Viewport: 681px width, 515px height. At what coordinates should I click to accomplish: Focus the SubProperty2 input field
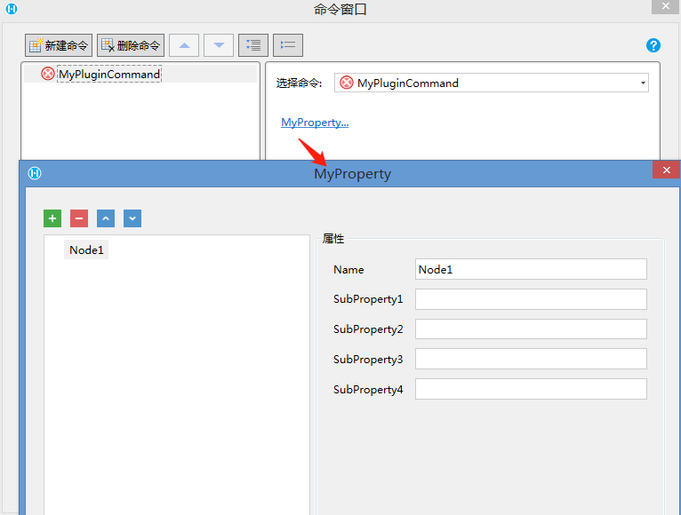[531, 329]
